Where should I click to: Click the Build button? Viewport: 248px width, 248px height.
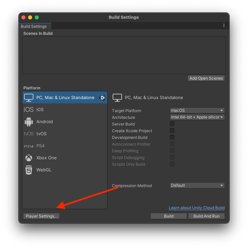(x=169, y=216)
